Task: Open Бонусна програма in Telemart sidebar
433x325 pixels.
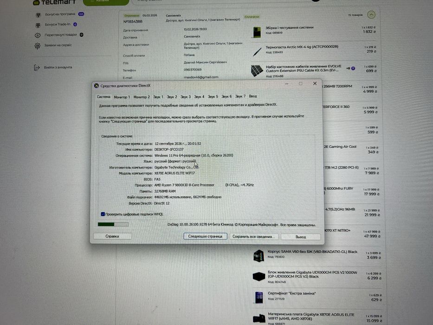Action: tap(60, 14)
